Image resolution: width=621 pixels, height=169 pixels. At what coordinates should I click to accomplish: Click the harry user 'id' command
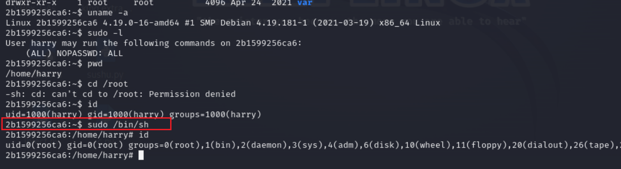tap(93, 104)
